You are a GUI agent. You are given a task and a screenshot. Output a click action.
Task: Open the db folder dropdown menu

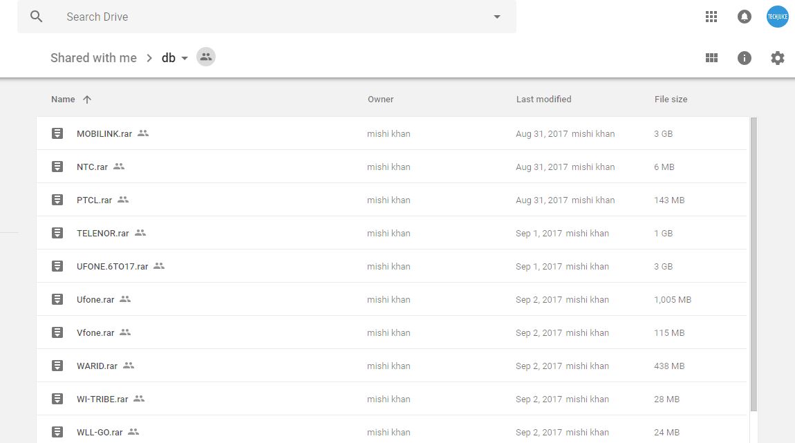click(x=185, y=58)
